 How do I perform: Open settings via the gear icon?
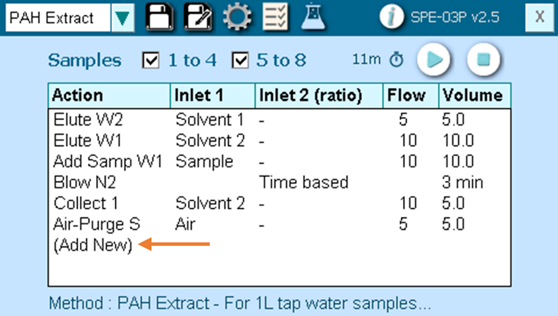tap(237, 17)
